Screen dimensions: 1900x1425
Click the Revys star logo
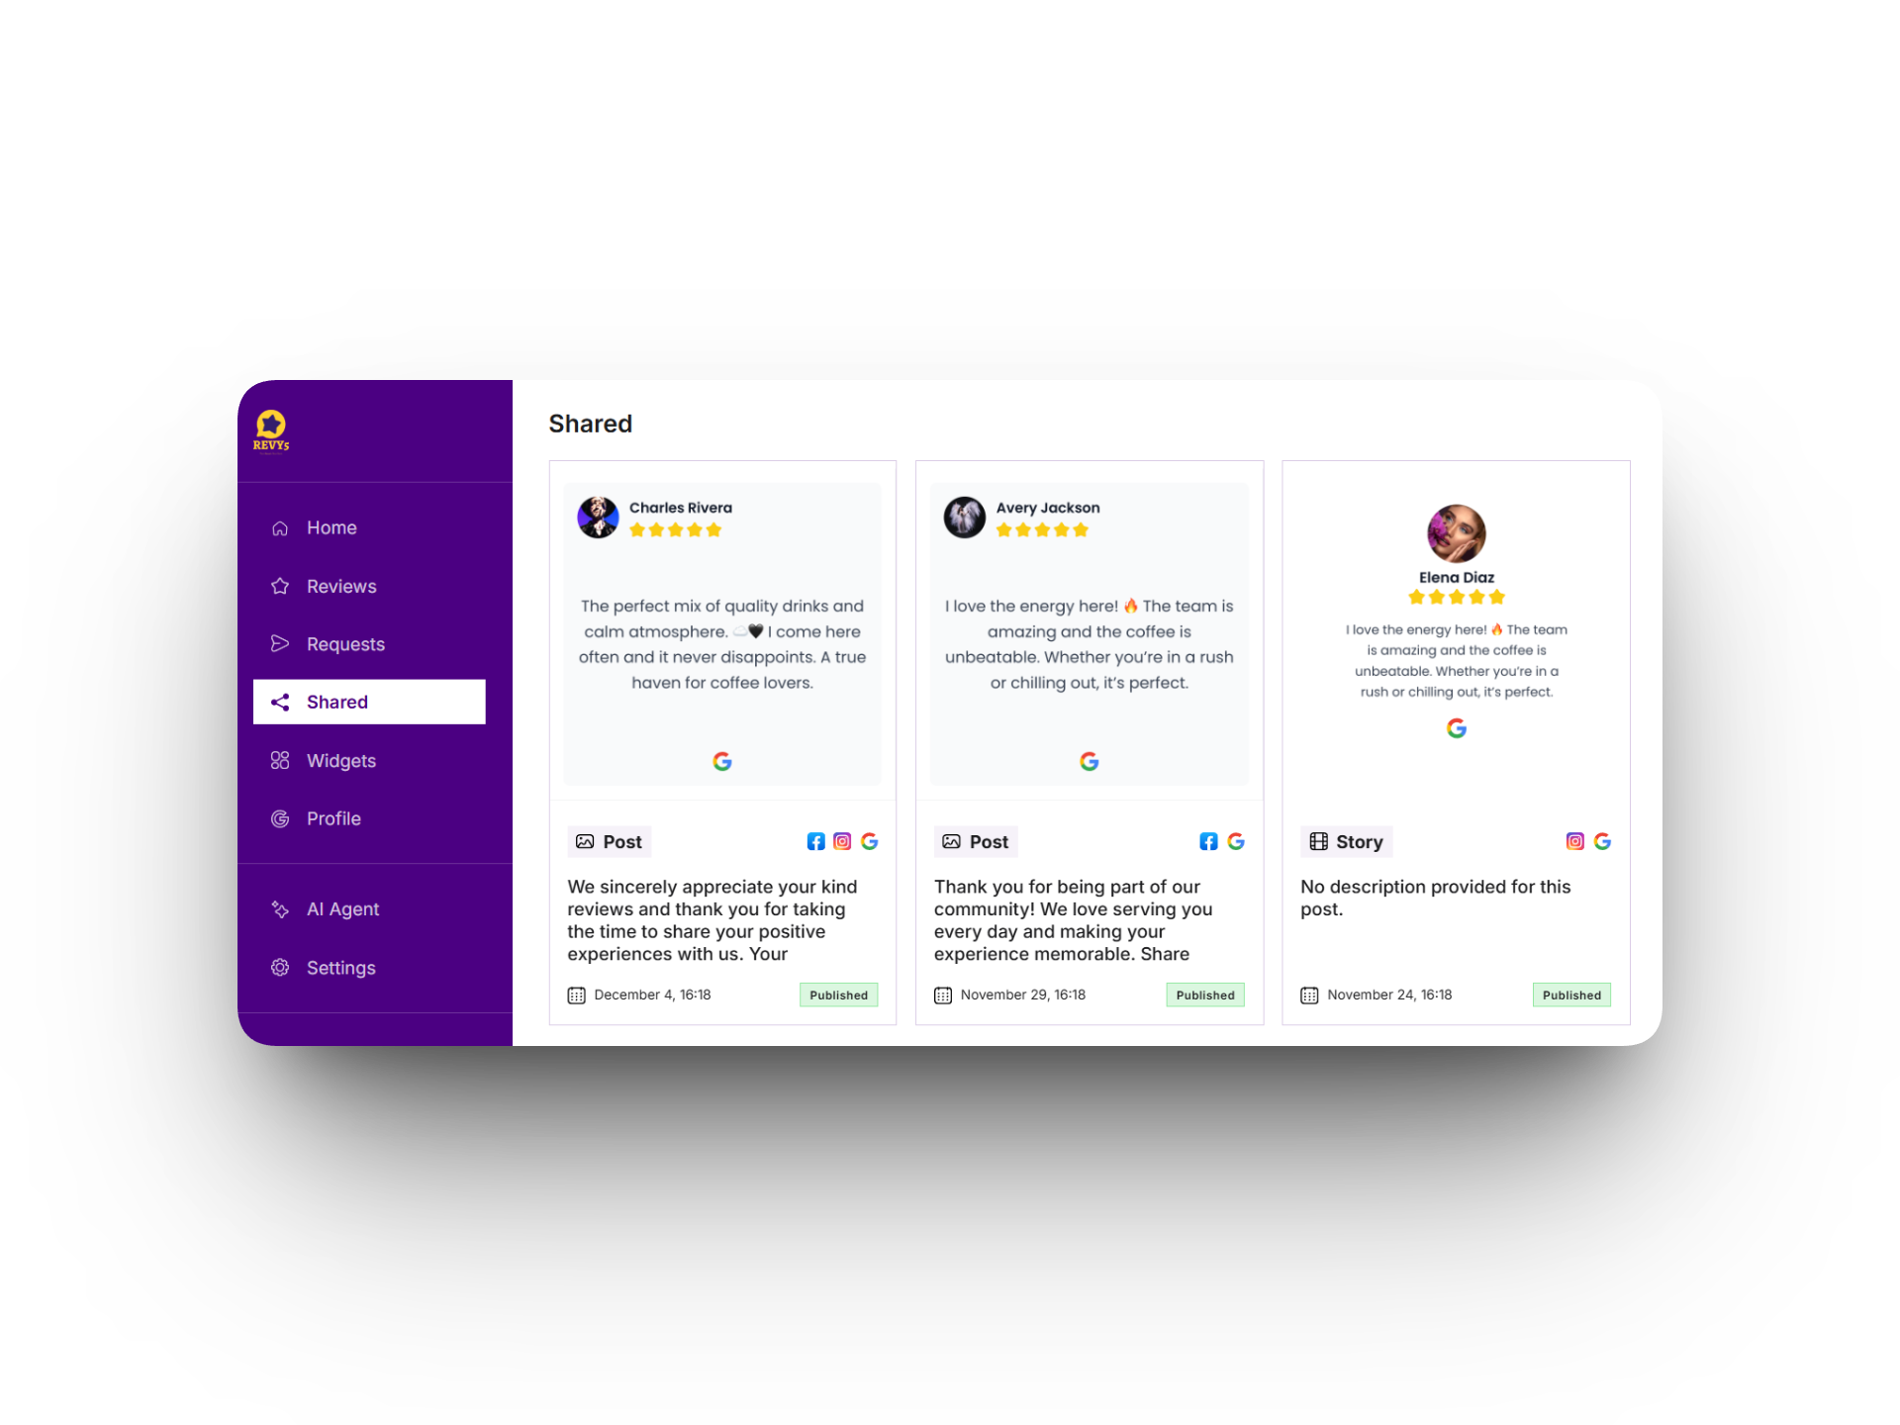click(271, 430)
